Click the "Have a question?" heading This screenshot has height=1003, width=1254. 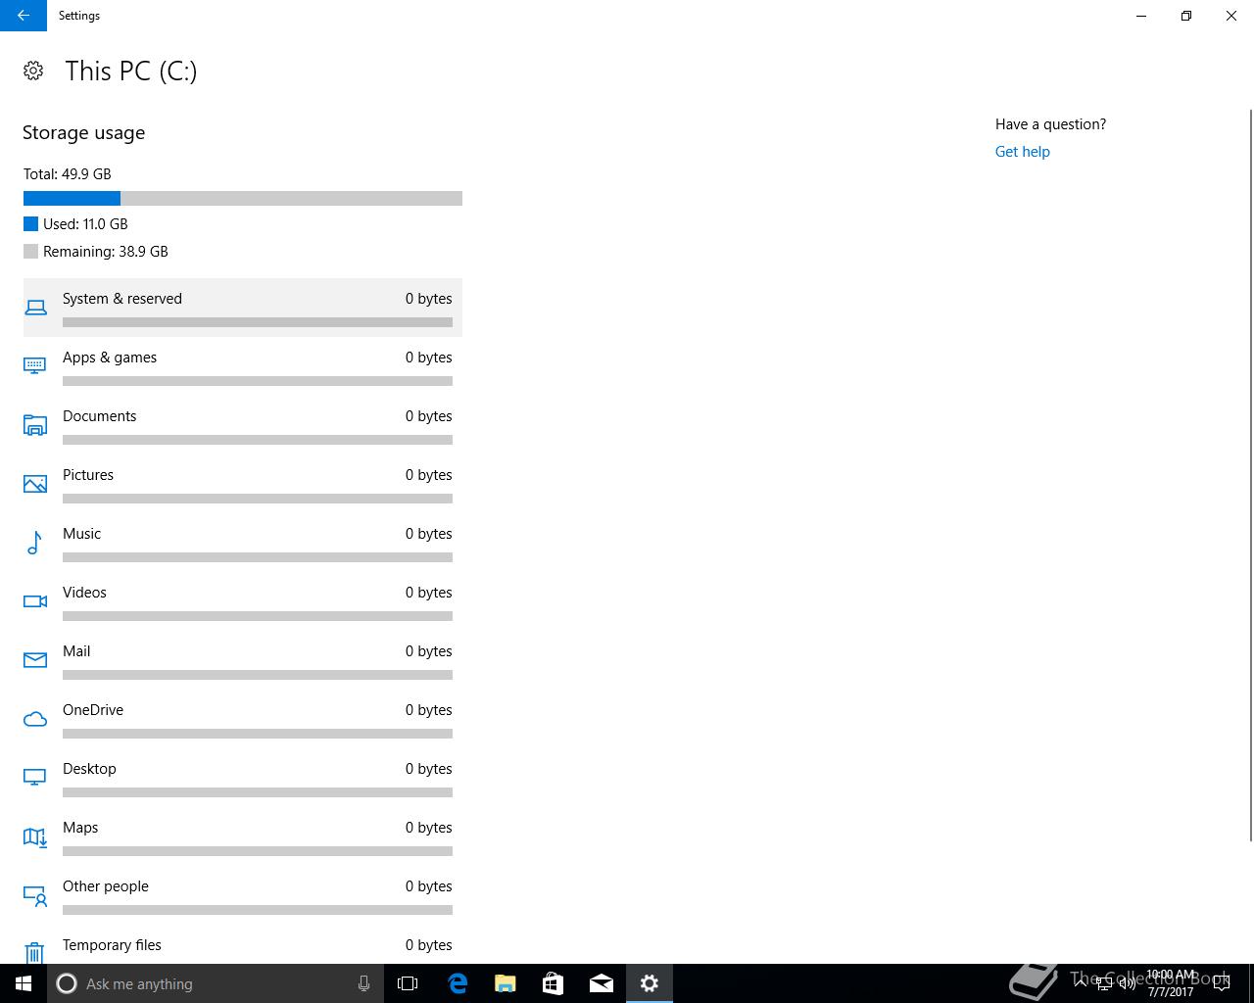click(x=1050, y=124)
